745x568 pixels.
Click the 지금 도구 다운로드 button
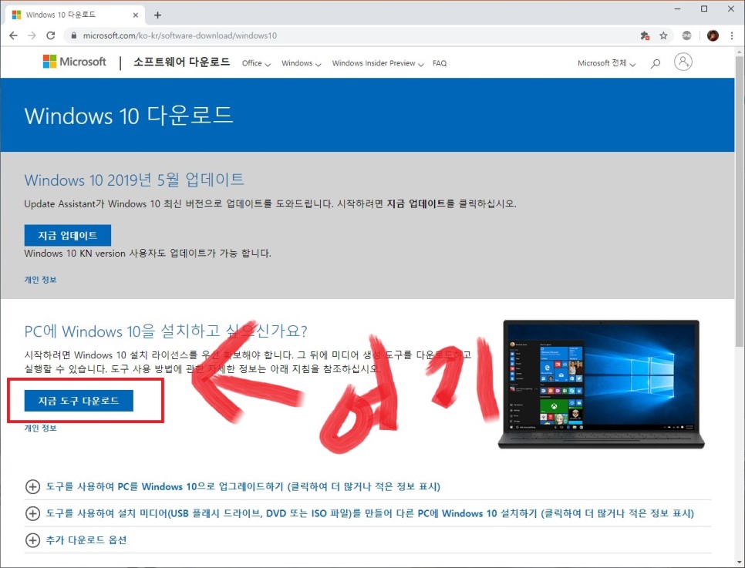pyautogui.click(x=79, y=401)
